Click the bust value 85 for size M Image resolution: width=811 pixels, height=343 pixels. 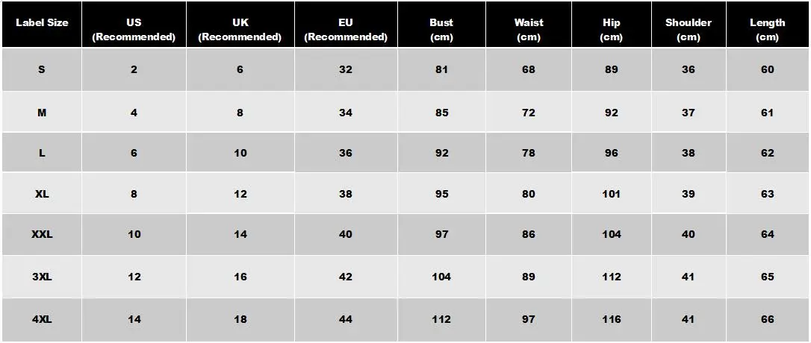441,113
